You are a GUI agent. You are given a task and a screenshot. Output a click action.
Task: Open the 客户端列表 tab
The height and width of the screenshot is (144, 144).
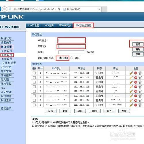click(x=65, y=26)
